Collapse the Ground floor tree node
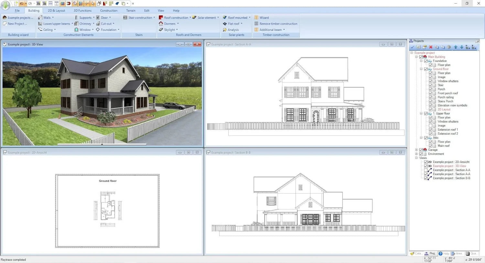This screenshot has height=263, width=485. [x=421, y=69]
